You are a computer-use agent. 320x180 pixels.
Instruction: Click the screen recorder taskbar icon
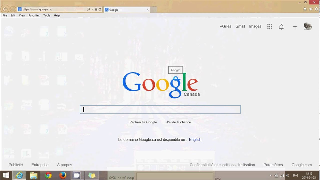coord(76,175)
